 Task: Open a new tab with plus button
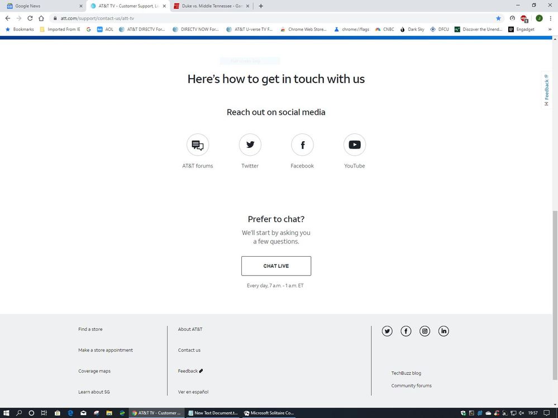(261, 6)
